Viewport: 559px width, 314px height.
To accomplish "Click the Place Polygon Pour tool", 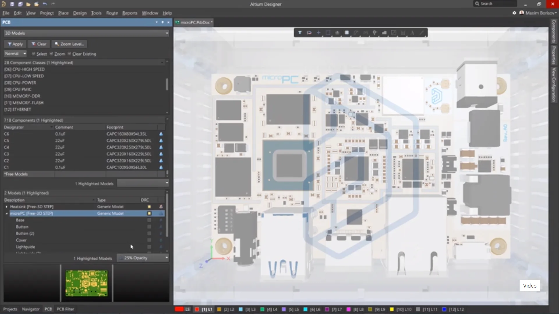I will coord(384,33).
